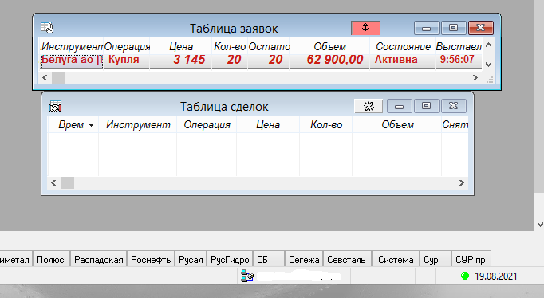This screenshot has width=544, height=298.
Task: Switch to the СУР пр tab
Action: tap(471, 260)
